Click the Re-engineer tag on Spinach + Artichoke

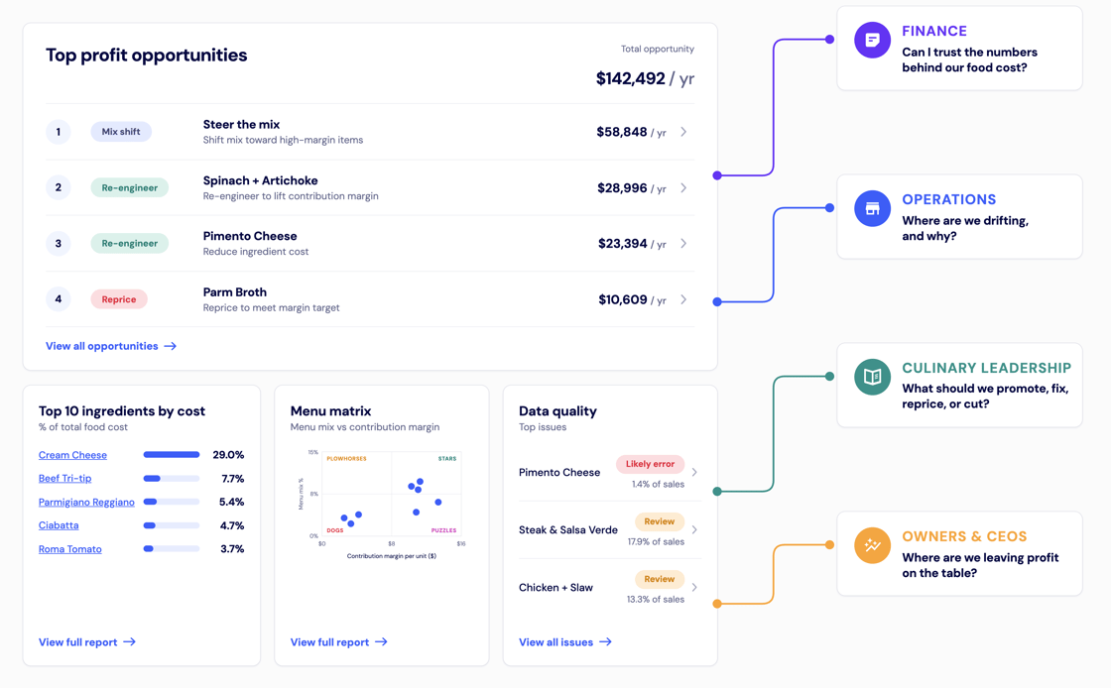click(x=130, y=187)
